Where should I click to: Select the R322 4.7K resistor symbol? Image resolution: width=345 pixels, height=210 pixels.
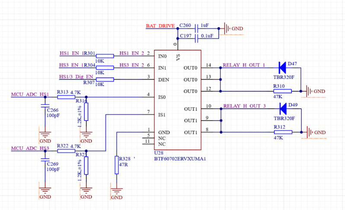[x=66, y=151]
